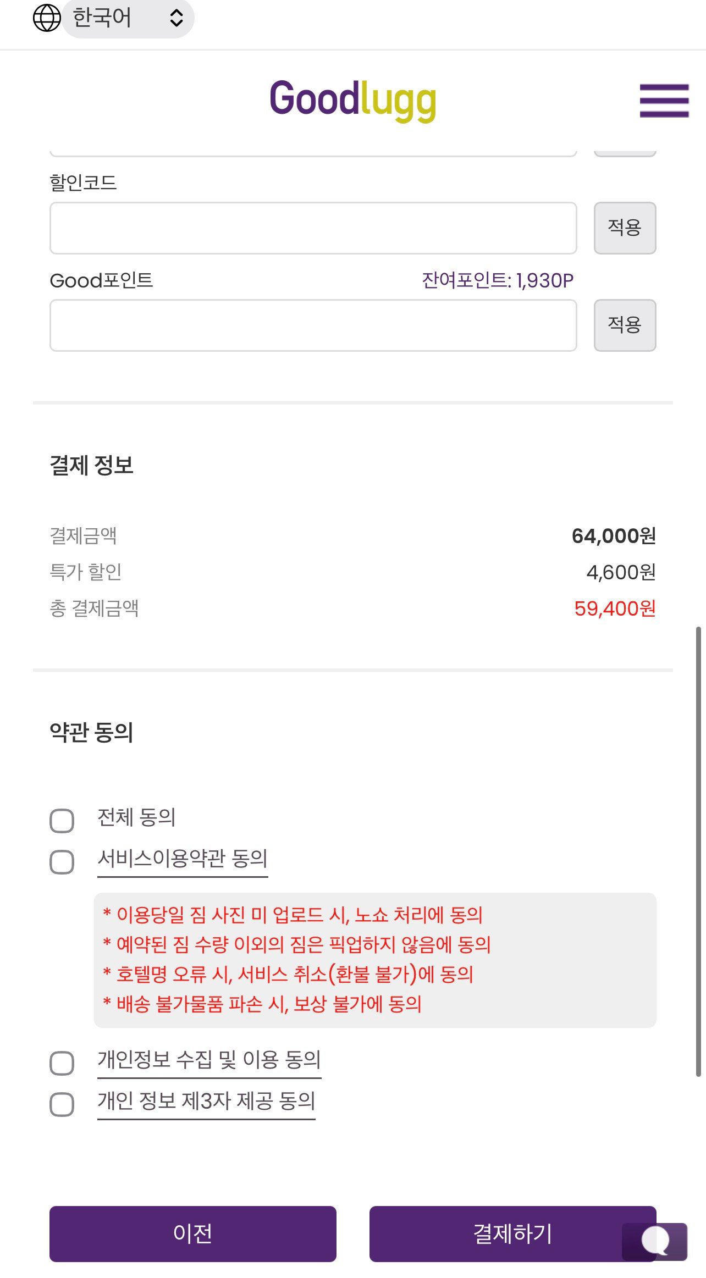Click the globe language icon

tap(47, 18)
